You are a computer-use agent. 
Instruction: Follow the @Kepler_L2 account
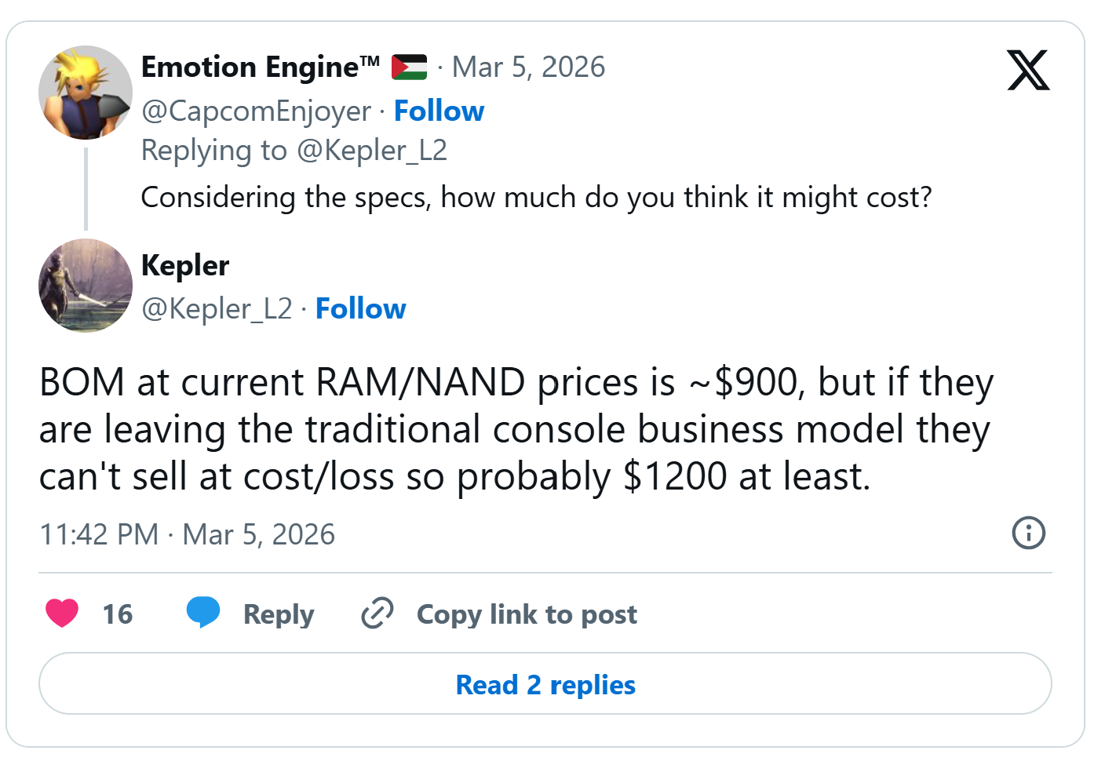(x=360, y=309)
